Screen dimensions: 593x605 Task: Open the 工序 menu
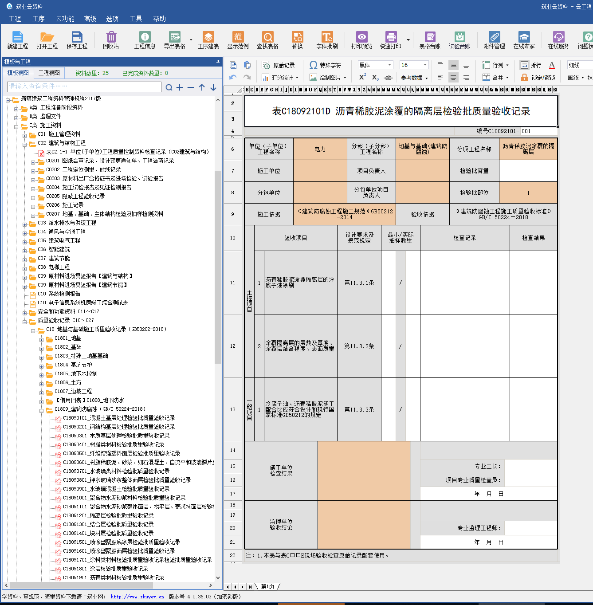(x=38, y=19)
